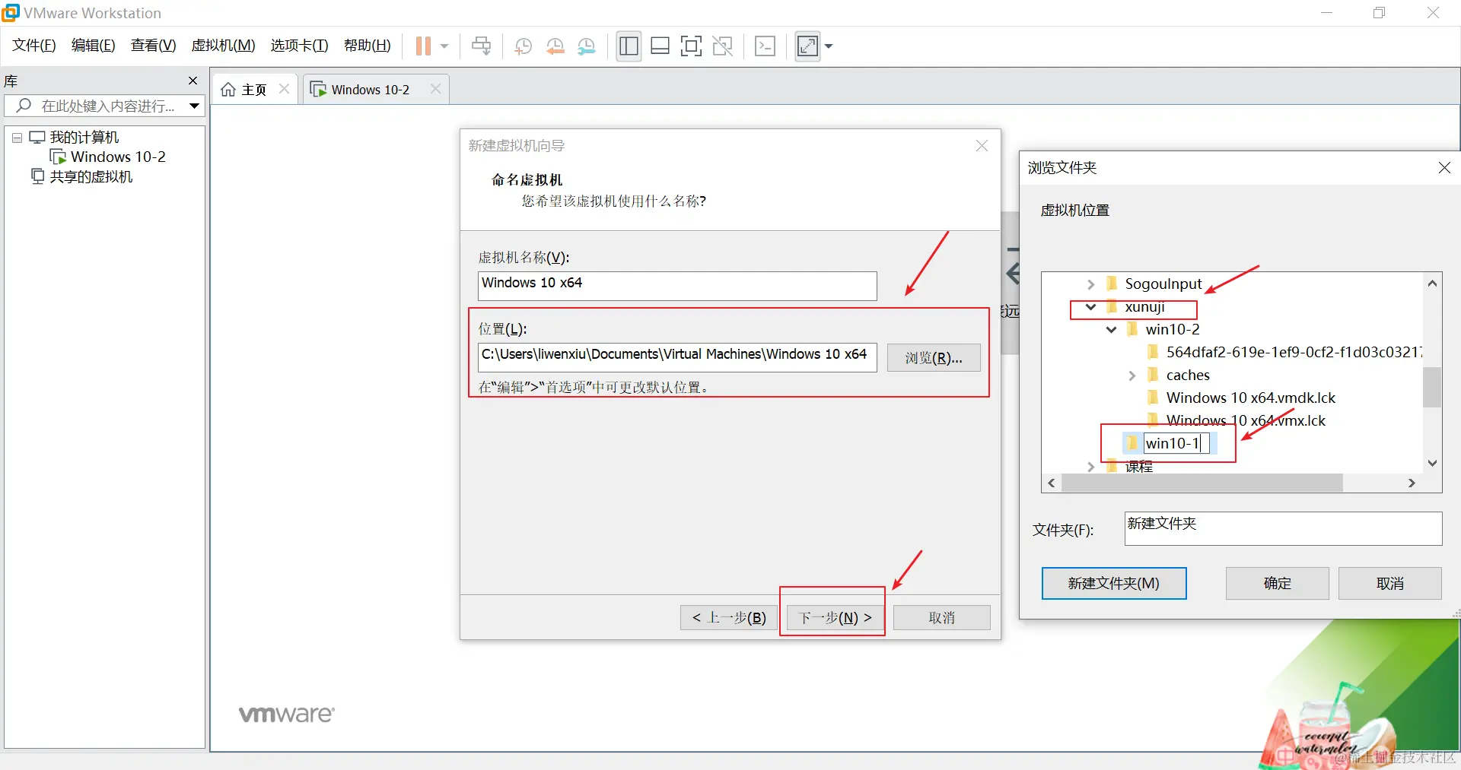Click the 上一步(B) button
This screenshot has height=770, width=1461.
[x=729, y=617]
